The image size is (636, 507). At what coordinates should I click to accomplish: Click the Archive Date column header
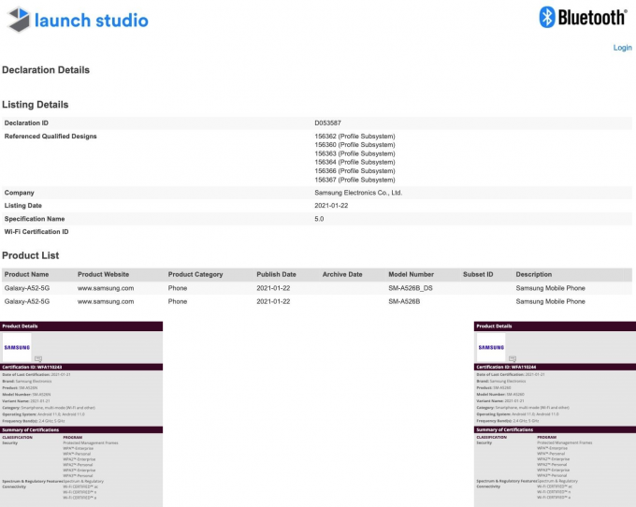point(342,275)
